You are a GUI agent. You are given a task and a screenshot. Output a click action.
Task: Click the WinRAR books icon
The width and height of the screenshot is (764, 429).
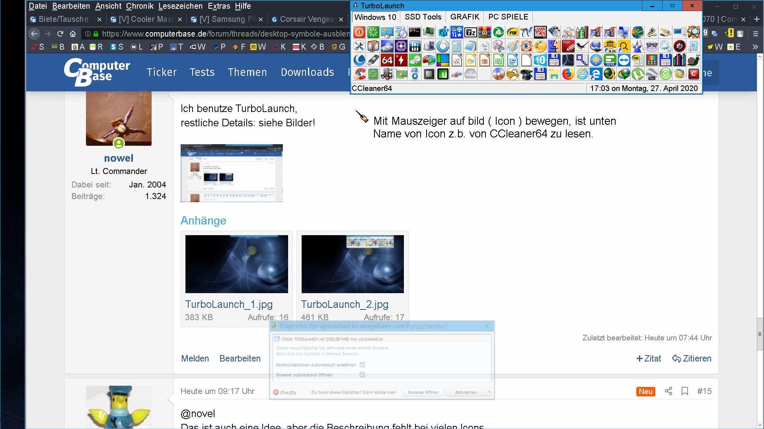(x=485, y=32)
